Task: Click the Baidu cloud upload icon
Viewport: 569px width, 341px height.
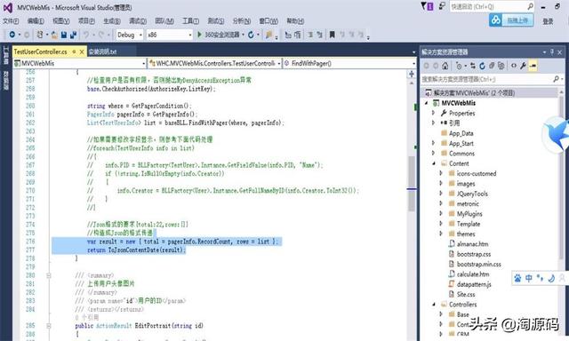Action: tap(495, 20)
